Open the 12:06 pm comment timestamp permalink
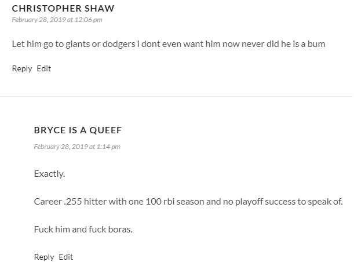Screen dimensions: 354x262 pos(57,20)
